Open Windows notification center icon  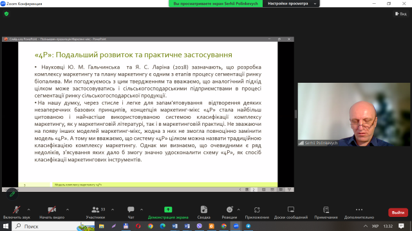click(401, 226)
